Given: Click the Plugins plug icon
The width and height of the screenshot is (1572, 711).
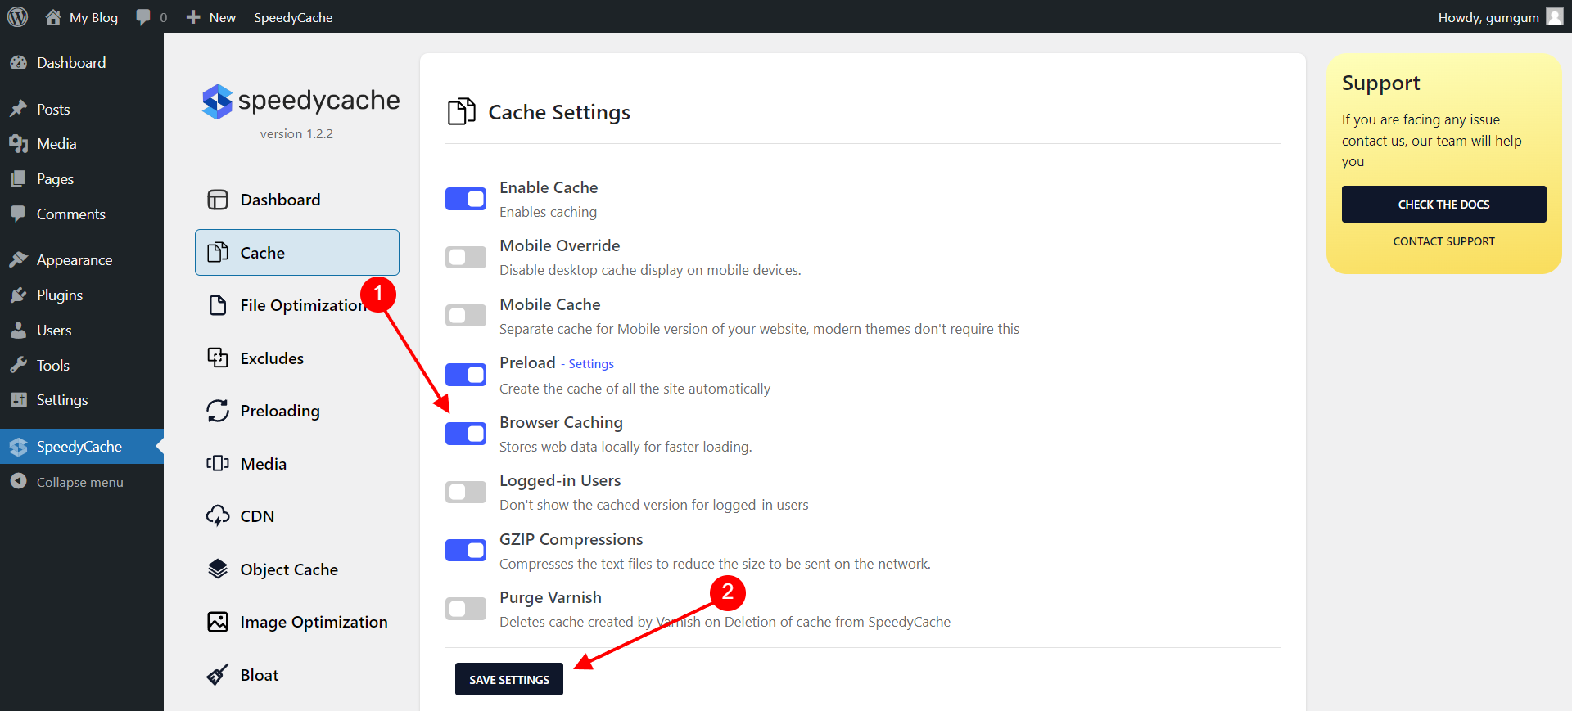Looking at the screenshot, I should click(x=18, y=295).
